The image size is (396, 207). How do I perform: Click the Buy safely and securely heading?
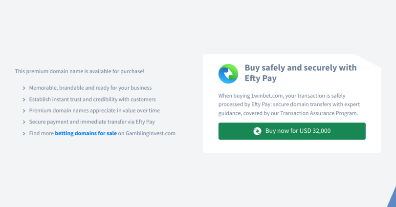(x=301, y=73)
